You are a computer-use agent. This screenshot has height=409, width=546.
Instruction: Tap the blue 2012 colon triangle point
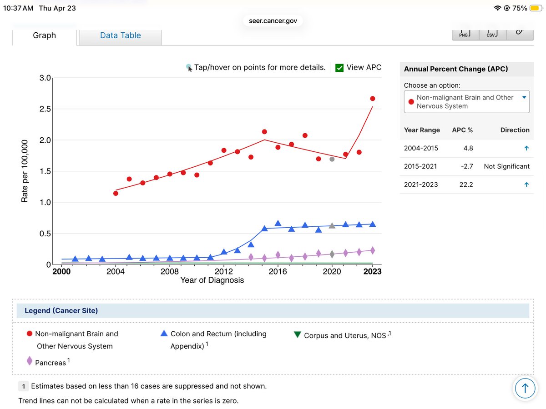(x=224, y=252)
